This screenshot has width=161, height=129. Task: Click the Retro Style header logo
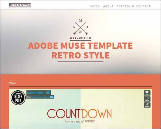coord(20,5)
